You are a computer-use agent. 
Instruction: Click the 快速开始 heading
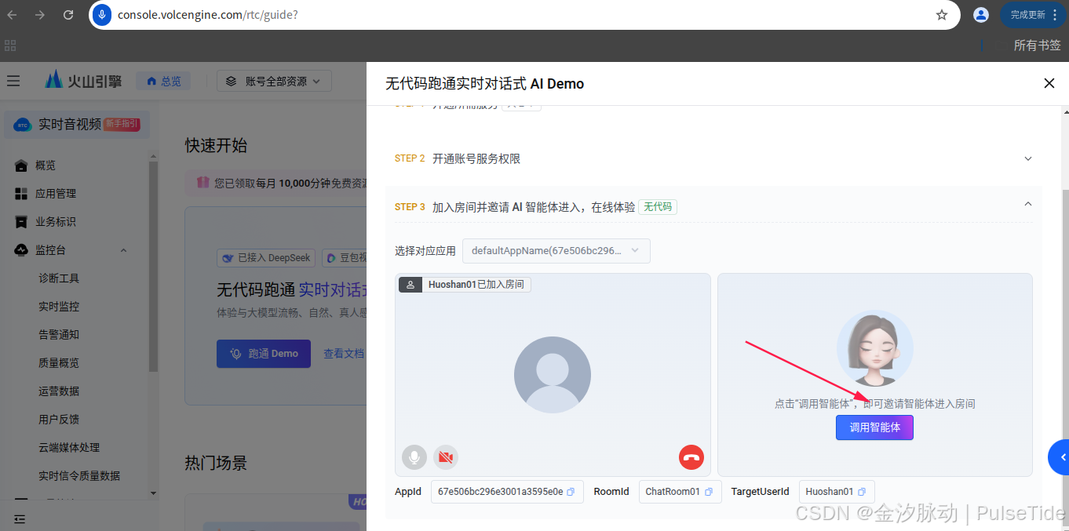[x=216, y=145]
